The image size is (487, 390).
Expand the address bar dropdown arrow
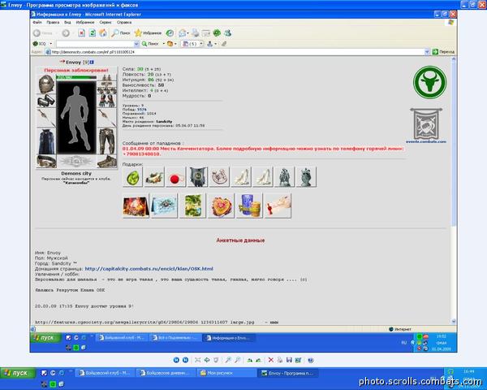click(427, 52)
